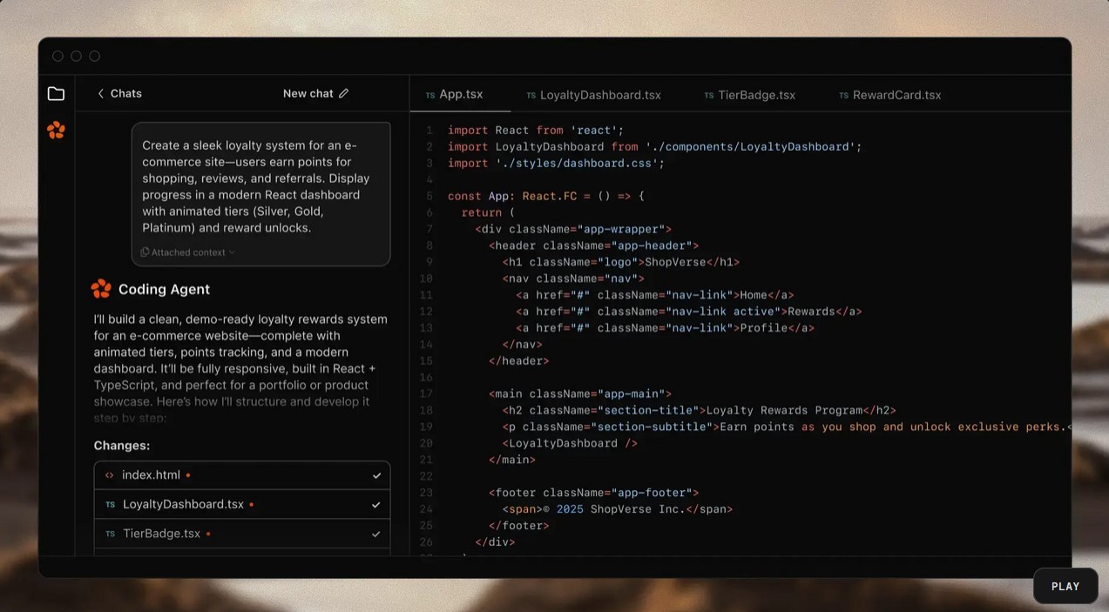Viewport: 1109px width, 612px height.
Task: Go back to Chats list
Action: coord(125,93)
